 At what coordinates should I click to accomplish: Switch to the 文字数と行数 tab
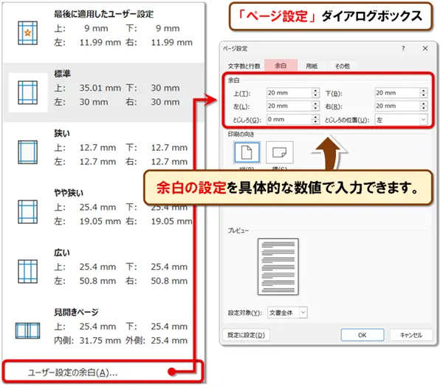244,66
